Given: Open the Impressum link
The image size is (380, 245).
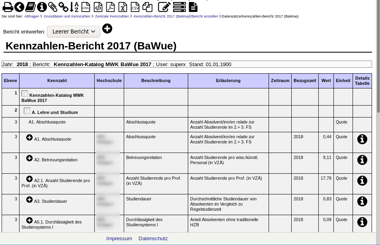Looking at the screenshot, I should coord(119,239).
